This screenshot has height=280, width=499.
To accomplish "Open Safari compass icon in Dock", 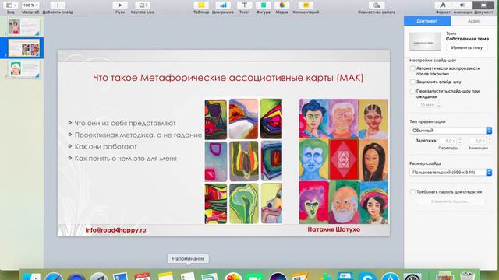I will (x=54, y=275).
